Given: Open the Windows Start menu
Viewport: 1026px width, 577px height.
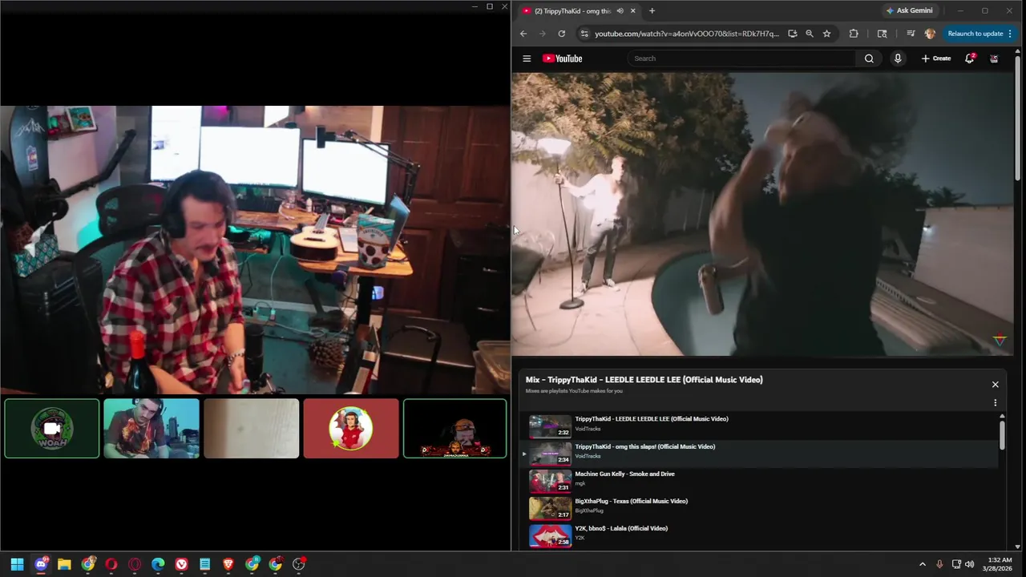Looking at the screenshot, I should tap(17, 564).
